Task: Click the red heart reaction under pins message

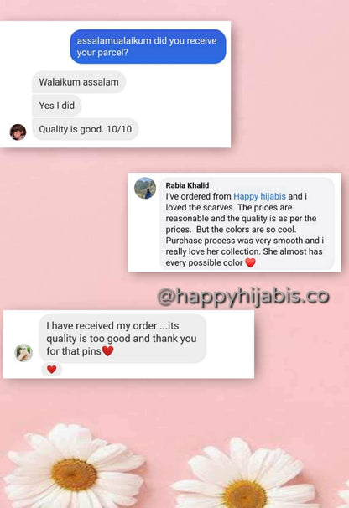Action: pyautogui.click(x=51, y=370)
